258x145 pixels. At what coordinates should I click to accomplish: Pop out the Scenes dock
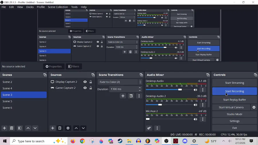point(45,75)
